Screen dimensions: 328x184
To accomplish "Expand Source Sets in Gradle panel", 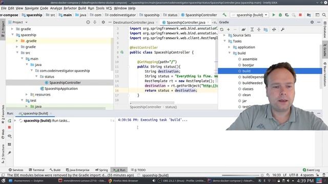I will pos(224,35).
